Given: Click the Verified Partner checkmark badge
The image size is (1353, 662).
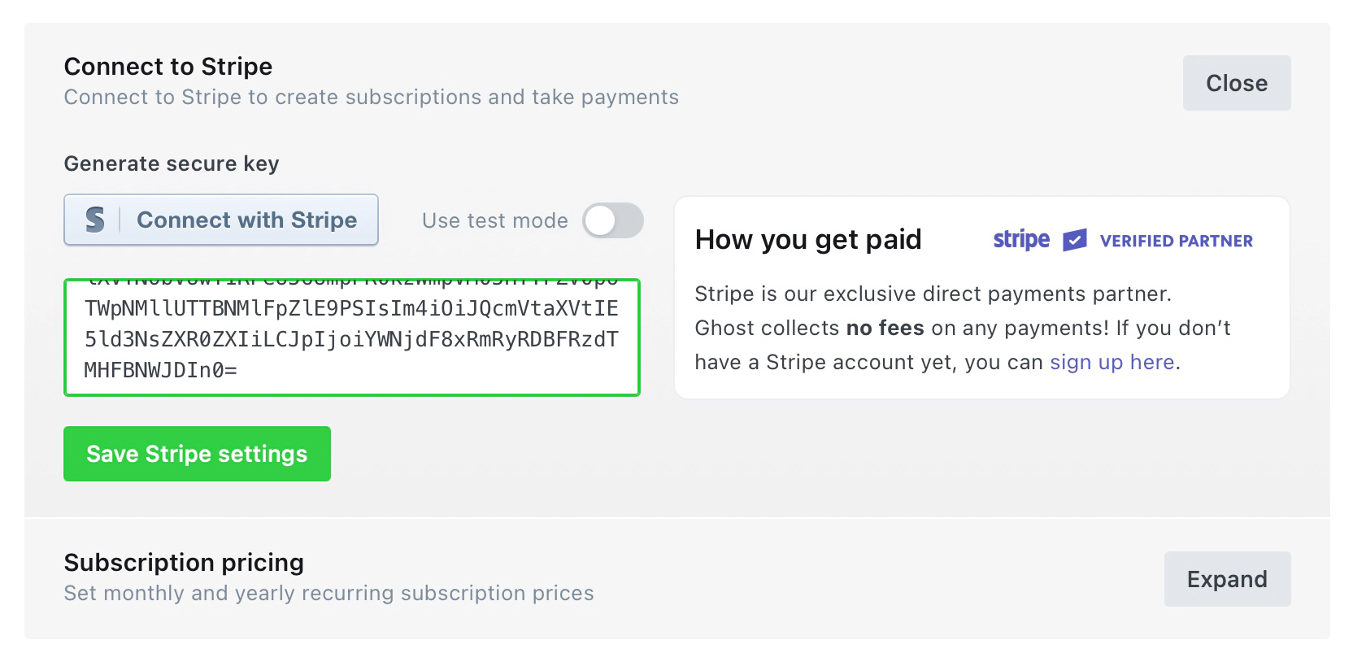Looking at the screenshot, I should (1075, 239).
